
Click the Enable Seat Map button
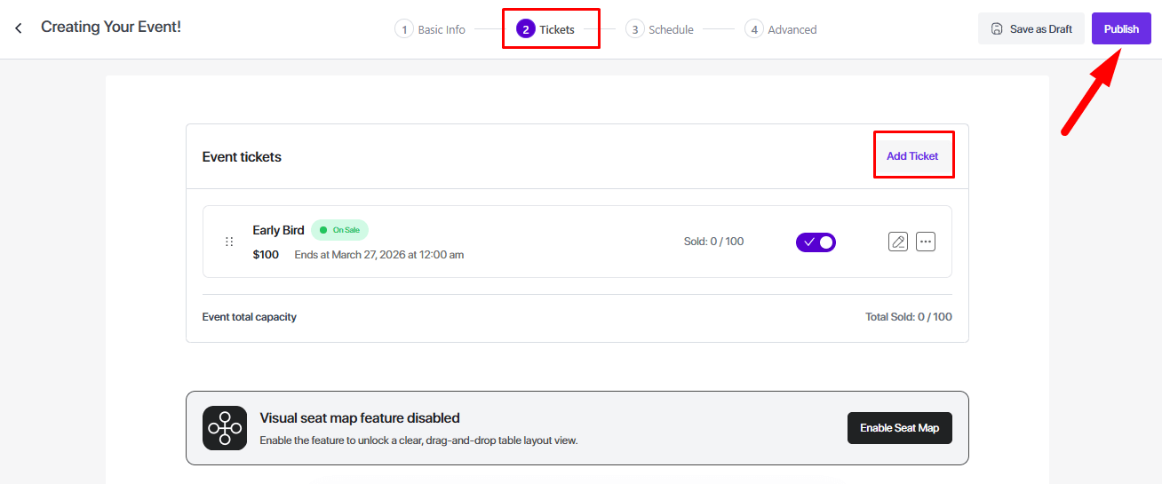coord(899,428)
